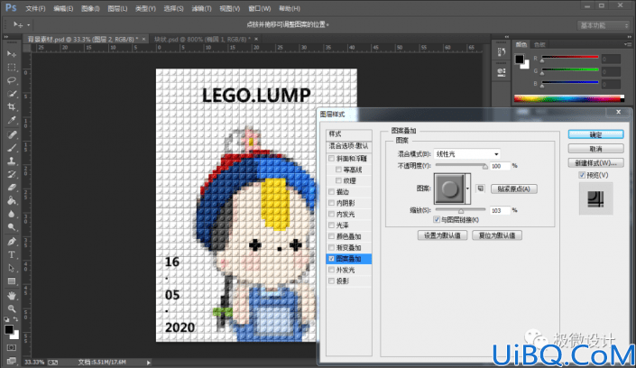636x368 pixels.
Task: Select the Zoom tool in toolbox
Action: 12,308
